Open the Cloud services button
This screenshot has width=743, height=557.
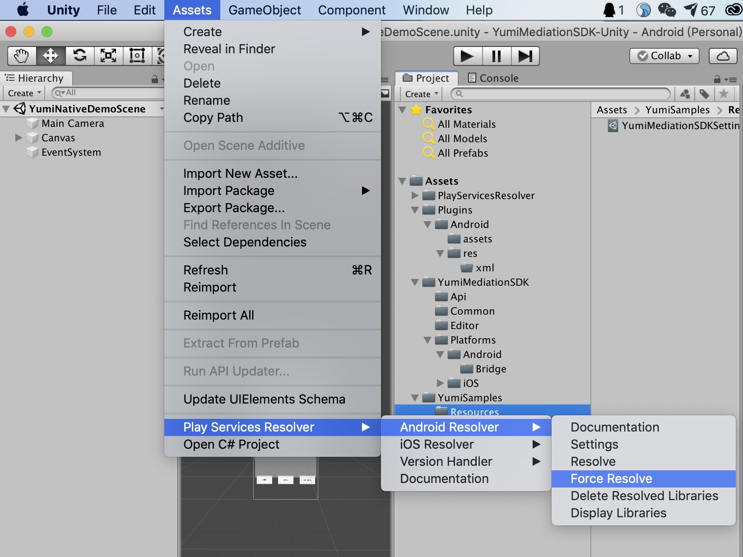point(723,56)
